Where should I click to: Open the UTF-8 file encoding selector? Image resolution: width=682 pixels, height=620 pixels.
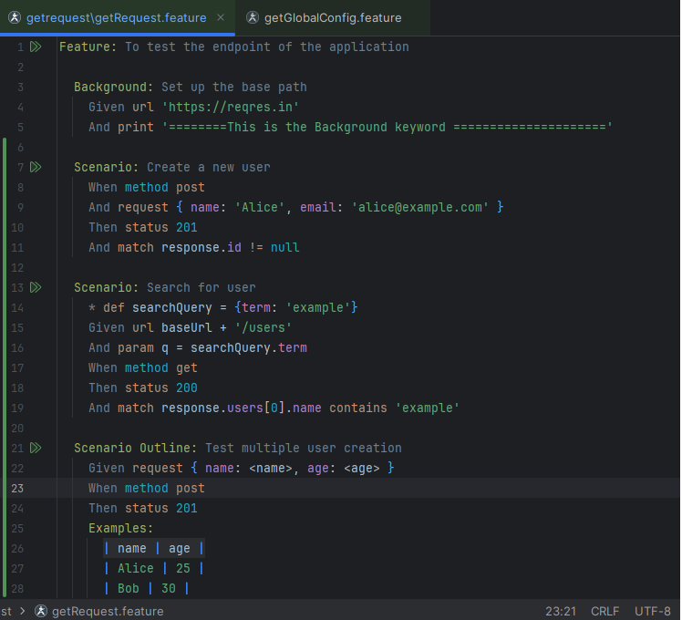(653, 611)
